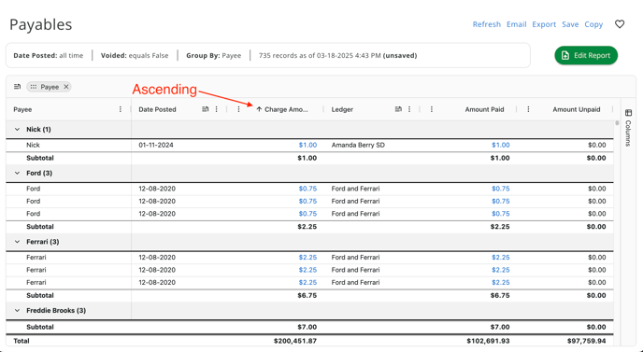Open Amount Unpaid column menu dots
This screenshot has width=643, height=352.
pos(528,109)
